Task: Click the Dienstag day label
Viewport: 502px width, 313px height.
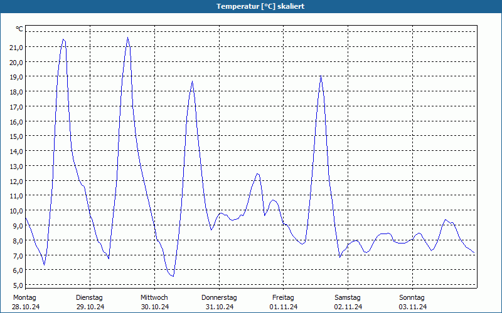Action: [89, 298]
